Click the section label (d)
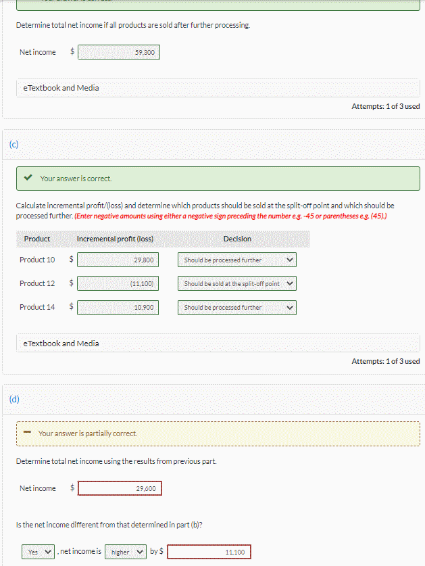Image resolution: width=425 pixels, height=566 pixels. click(x=13, y=399)
